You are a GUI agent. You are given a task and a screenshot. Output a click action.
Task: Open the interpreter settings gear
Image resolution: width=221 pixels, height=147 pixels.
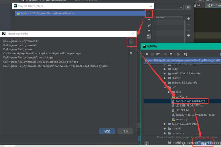click(188, 7)
